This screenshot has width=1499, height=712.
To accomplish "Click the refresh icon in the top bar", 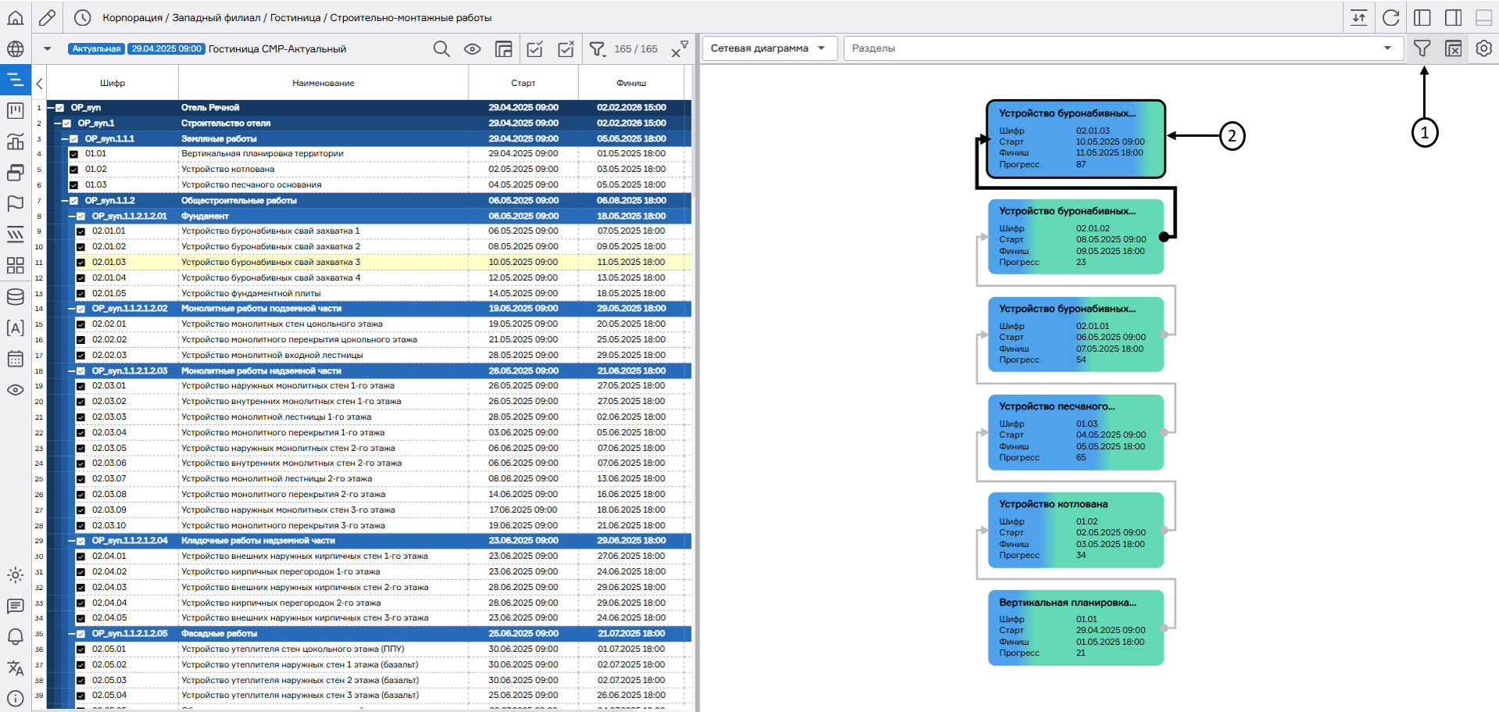I will 1390,17.
